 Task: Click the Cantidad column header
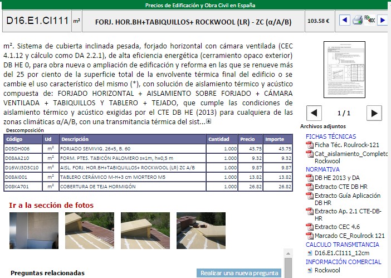pyautogui.click(x=222, y=139)
